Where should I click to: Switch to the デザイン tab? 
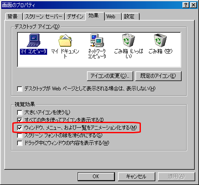click(x=75, y=17)
